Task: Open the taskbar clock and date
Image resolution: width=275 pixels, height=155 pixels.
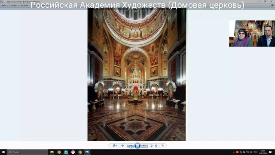Action: pos(263,152)
